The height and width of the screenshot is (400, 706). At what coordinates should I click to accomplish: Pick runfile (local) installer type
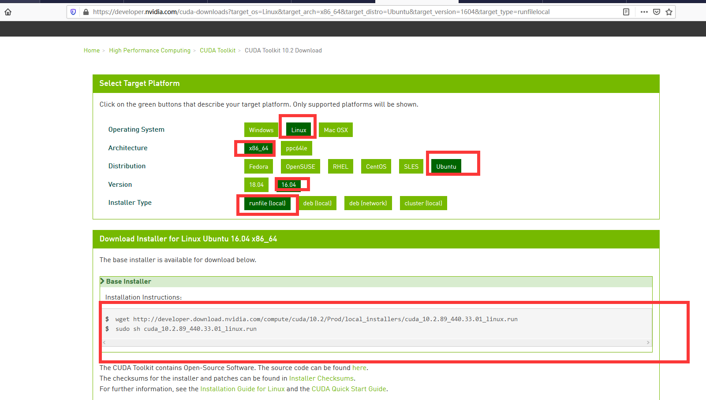point(267,203)
